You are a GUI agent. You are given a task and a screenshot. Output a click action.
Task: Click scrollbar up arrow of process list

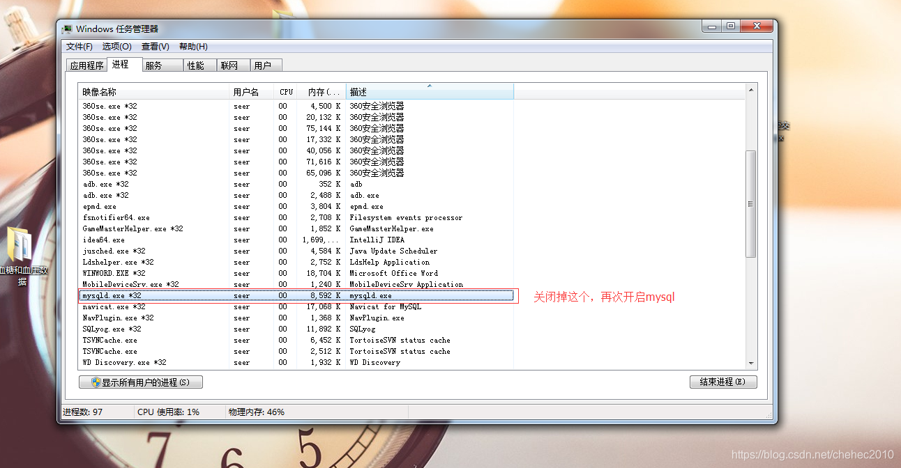pos(751,90)
